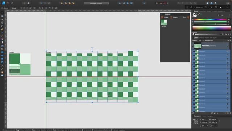Collapse the Artboard2 layer expander
Image resolution: width=232 pixels, height=131 pixels.
[x=193, y=46]
